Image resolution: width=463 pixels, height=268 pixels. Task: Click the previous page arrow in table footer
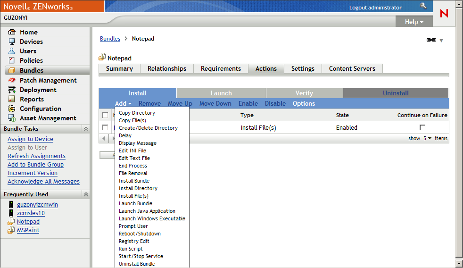click(103, 138)
